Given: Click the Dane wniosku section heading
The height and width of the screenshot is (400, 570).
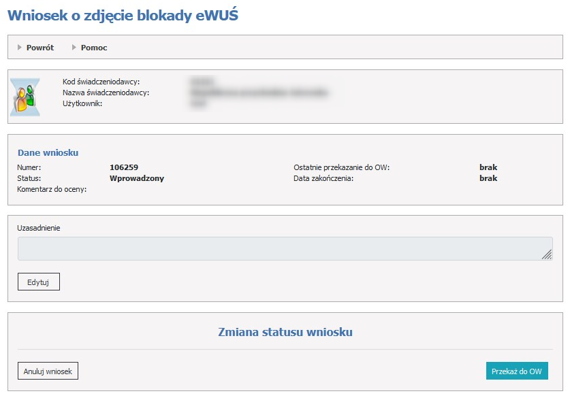Looking at the screenshot, I should point(48,153).
